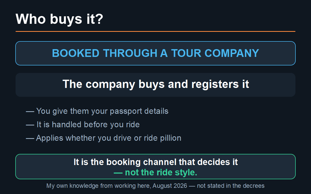Screen dimensions: 311x194
Task: Click "It is the booking channel that decides it"
Action: [x=156, y=162]
